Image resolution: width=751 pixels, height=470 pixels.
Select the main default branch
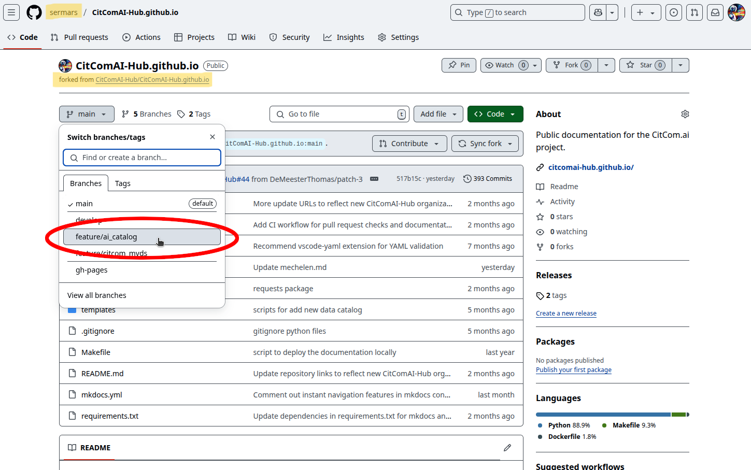click(x=142, y=204)
